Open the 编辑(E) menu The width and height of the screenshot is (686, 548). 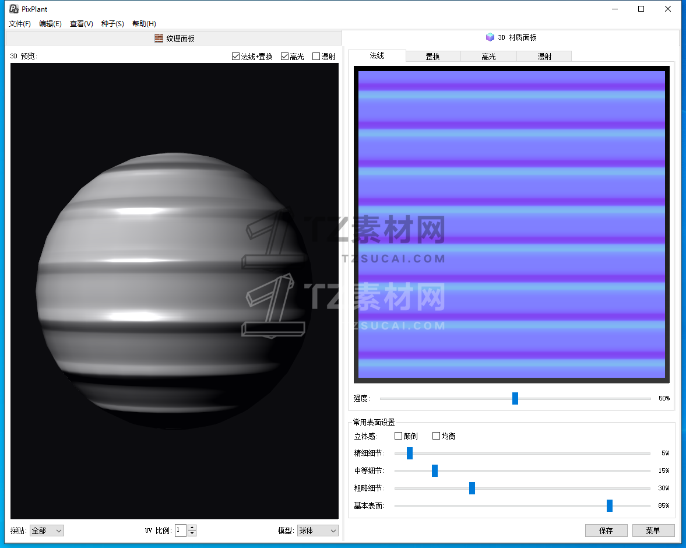(x=50, y=24)
